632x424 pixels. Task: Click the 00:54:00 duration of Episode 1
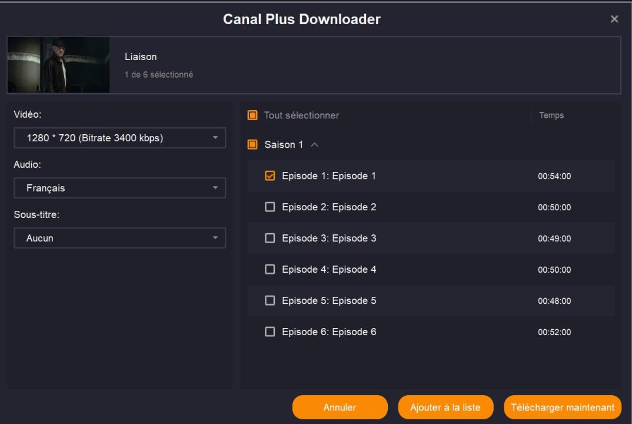tap(554, 176)
